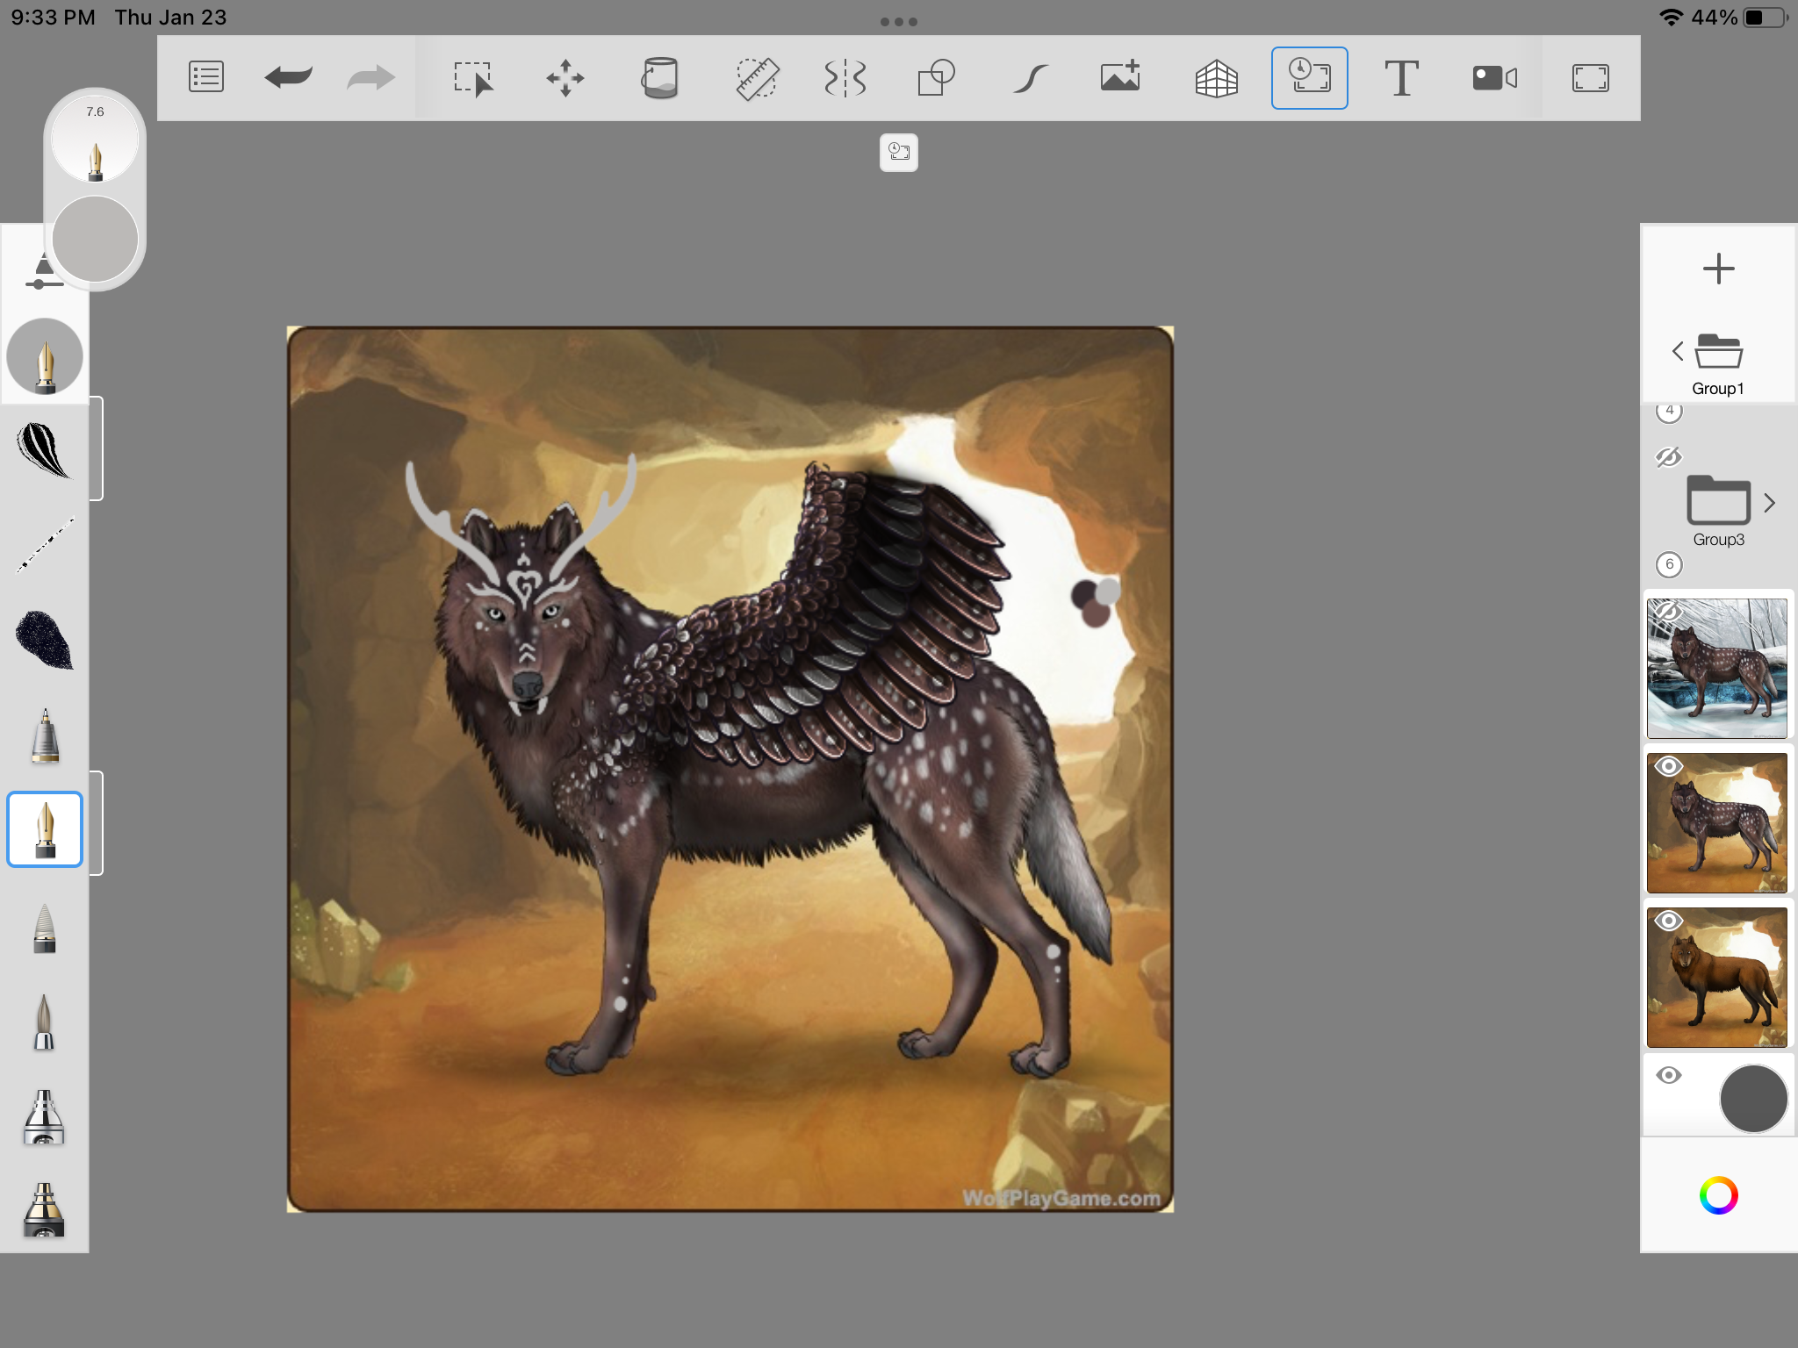Tap the dark grey background color circle
Screen dimensions: 1798x1348
click(x=1753, y=1099)
